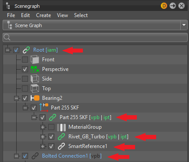189x162 pixels.
Task: Close the Scenegraph panel
Action: click(182, 6)
